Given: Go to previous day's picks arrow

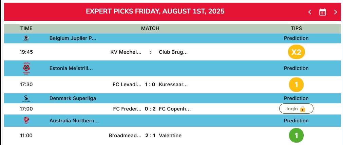Looking at the screenshot, I should click(310, 12).
